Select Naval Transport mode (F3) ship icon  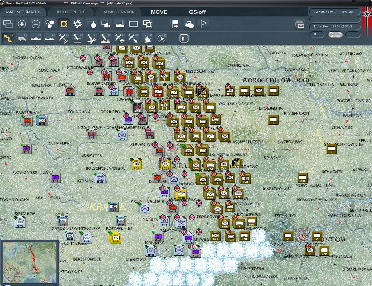(36, 38)
